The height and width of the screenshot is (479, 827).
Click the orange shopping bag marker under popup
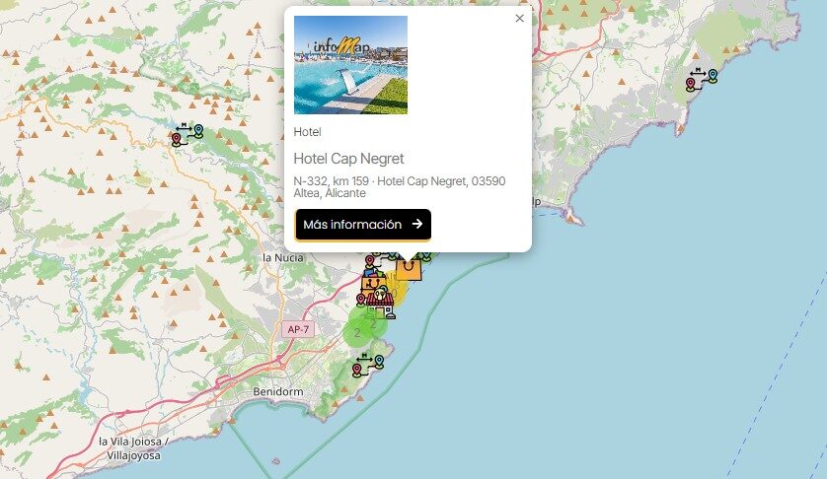(x=409, y=269)
